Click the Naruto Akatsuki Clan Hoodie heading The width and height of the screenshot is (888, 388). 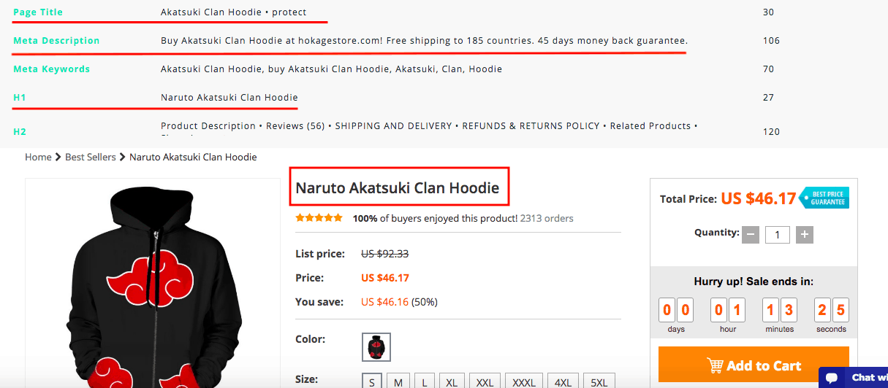point(397,188)
